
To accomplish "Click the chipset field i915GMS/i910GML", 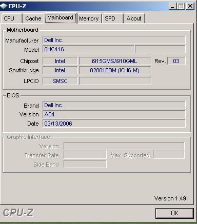I will coord(115,61).
